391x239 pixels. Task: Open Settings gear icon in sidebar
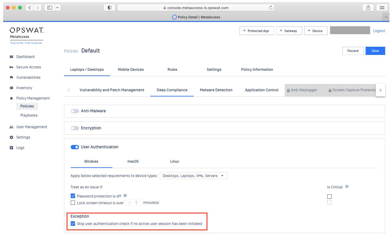[11, 137]
